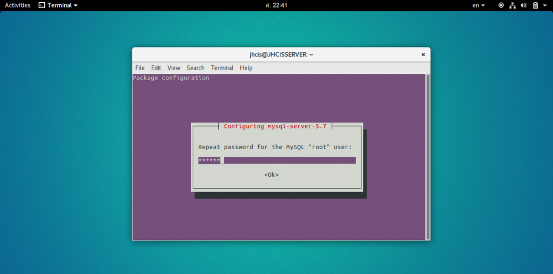The height and width of the screenshot is (274, 553).
Task: Click the wired network status icon
Action: (x=512, y=5)
